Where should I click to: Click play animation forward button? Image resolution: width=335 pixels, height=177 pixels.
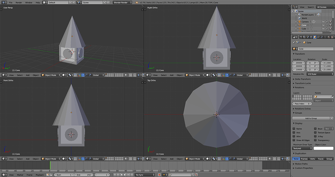(125, 175)
